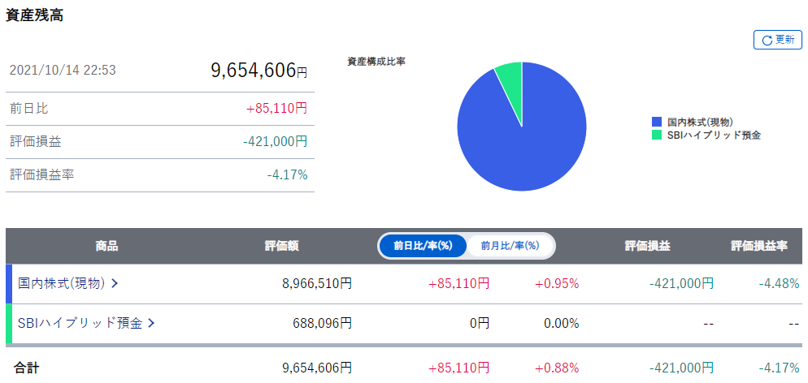Click the 合計 total row label
Viewport: 808px width, 383px height.
click(27, 368)
